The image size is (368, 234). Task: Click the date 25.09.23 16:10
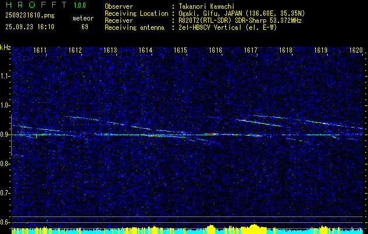tap(30, 27)
